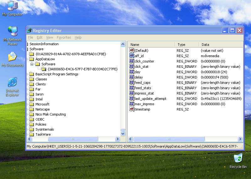Screen dimensions: 251x179
Task: Click the icon of the timestamp value
Action: [131, 109]
